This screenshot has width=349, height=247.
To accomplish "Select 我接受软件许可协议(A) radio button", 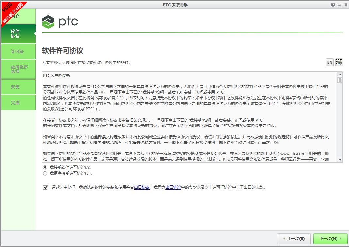I will (45, 167).
